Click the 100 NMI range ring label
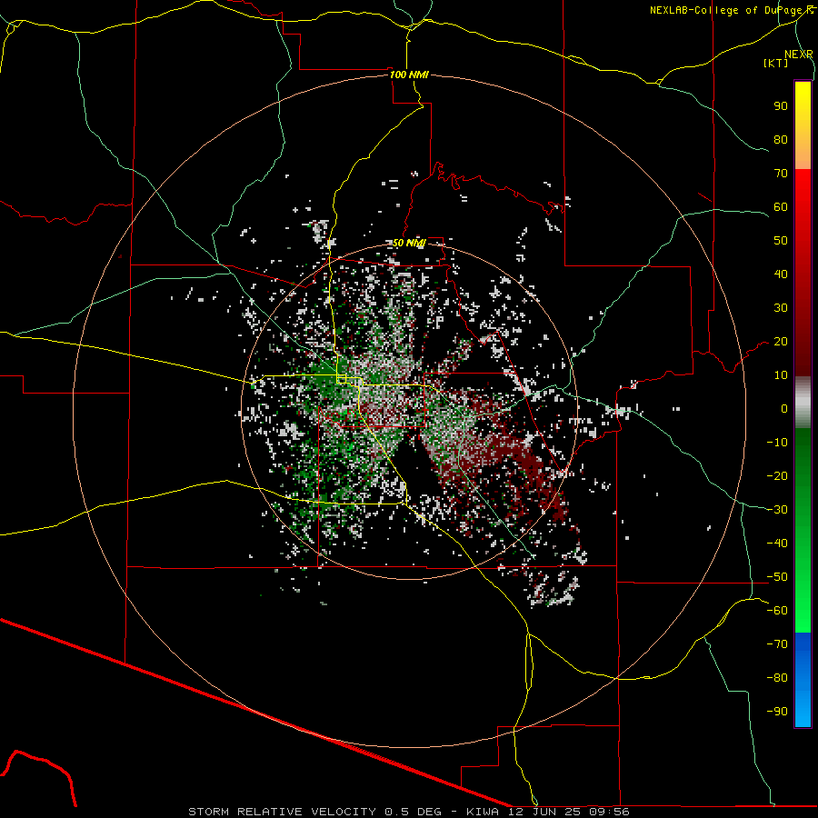The height and width of the screenshot is (818, 818). coord(410,75)
